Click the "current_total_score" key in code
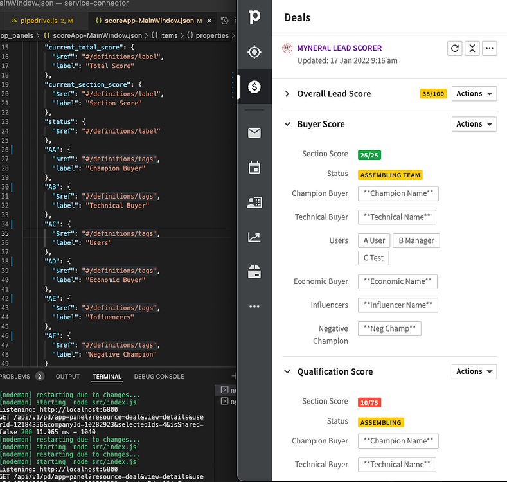The image size is (507, 482). [85, 47]
